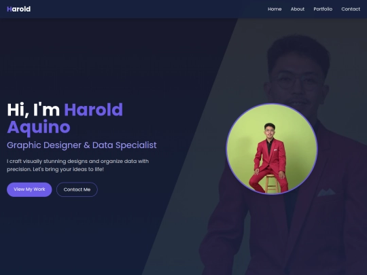Click the purple "Harold" heading word

(93, 110)
